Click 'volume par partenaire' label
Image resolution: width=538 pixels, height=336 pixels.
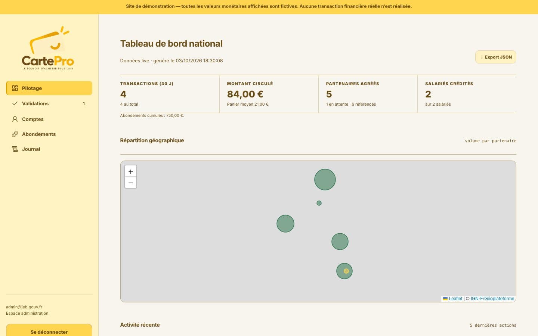(491, 141)
